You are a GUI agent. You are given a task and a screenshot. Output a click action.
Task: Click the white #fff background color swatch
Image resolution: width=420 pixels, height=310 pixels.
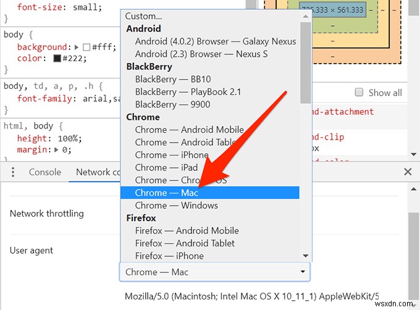[86, 48]
